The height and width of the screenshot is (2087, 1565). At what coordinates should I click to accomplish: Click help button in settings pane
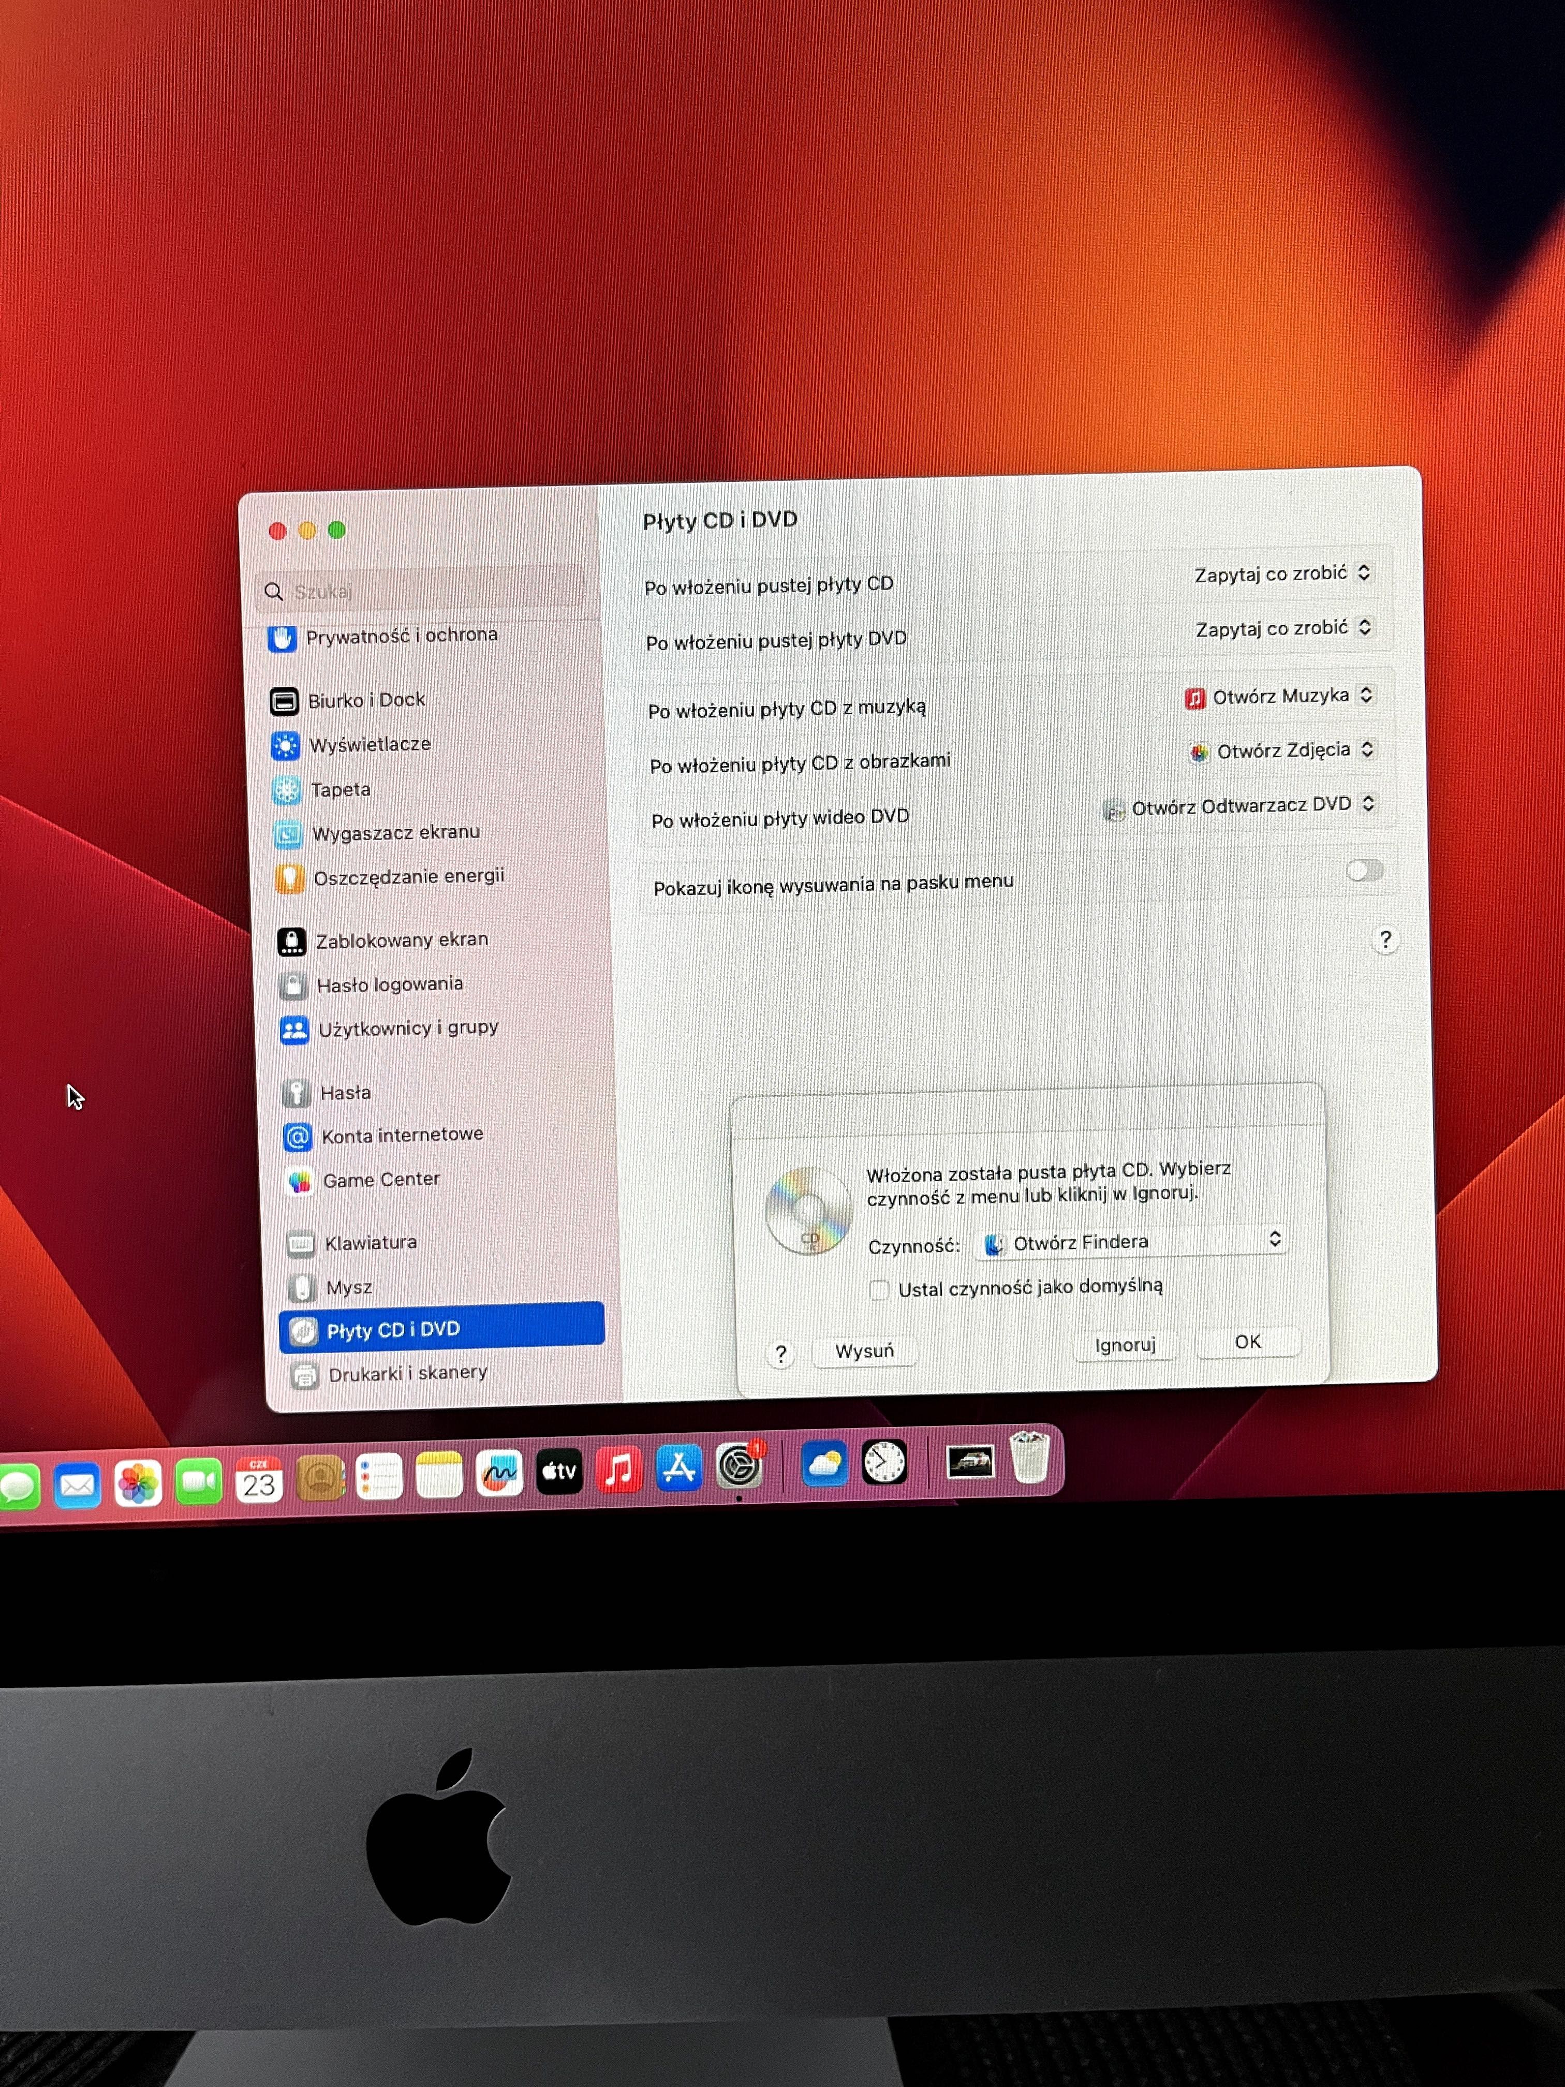(x=1385, y=939)
